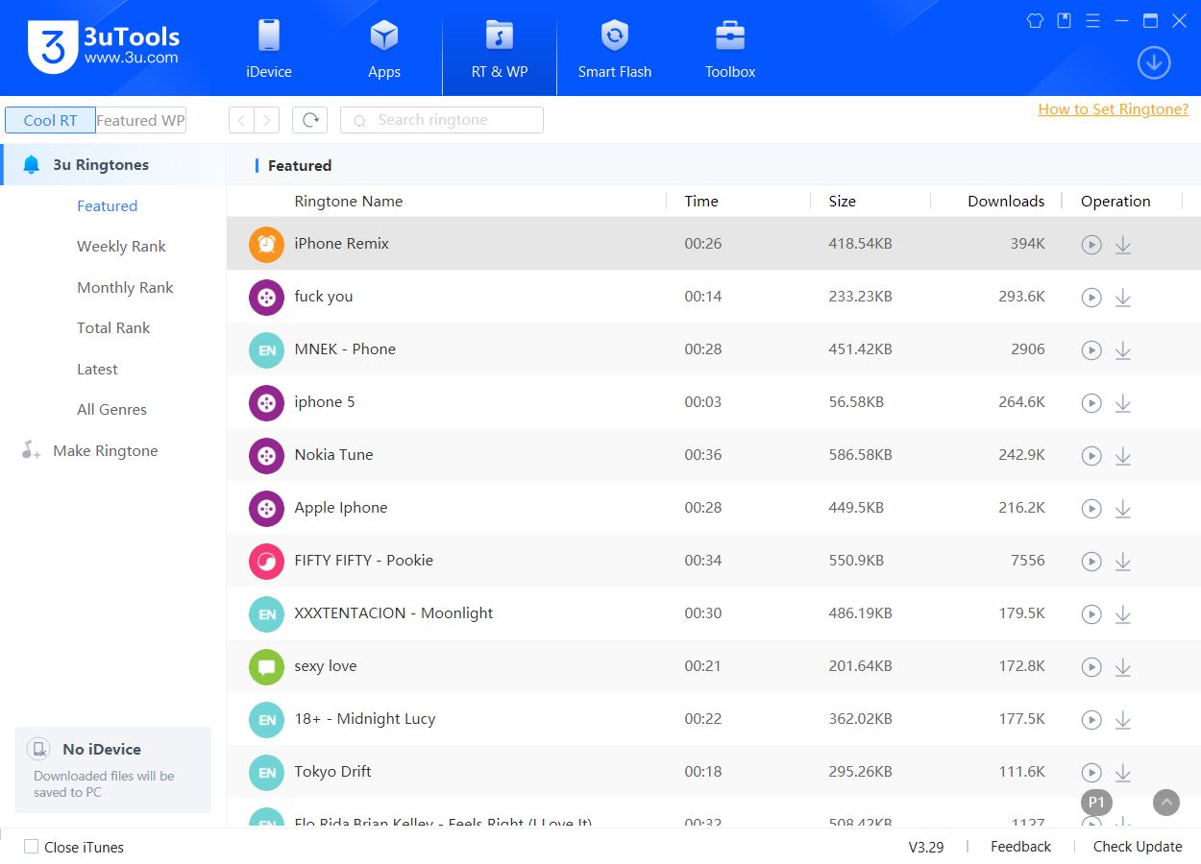Download the MNEK - Phone ringtone
The width and height of the screenshot is (1201, 864).
[x=1123, y=350]
